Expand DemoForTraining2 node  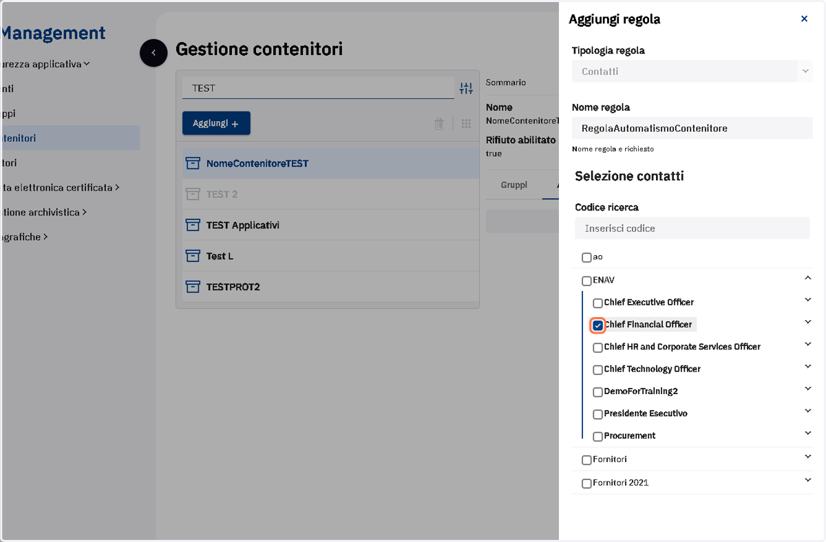pos(807,388)
